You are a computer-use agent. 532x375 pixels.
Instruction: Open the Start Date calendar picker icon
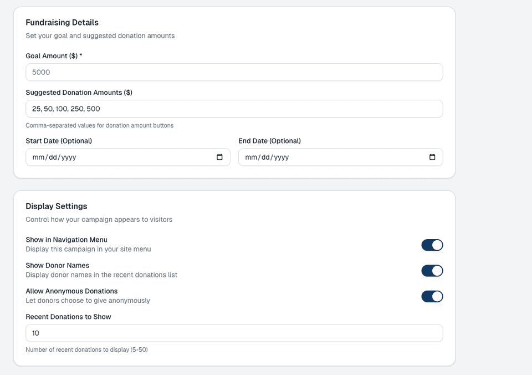219,157
